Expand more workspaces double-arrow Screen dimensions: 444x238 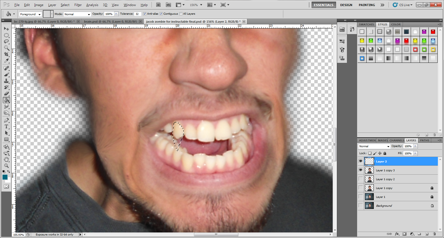[x=382, y=5]
